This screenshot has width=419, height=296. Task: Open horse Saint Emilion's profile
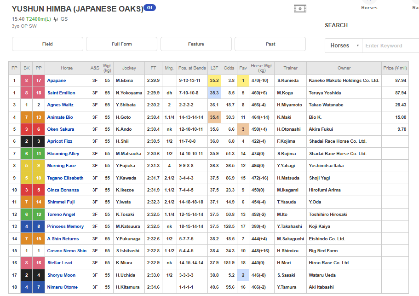coord(61,93)
